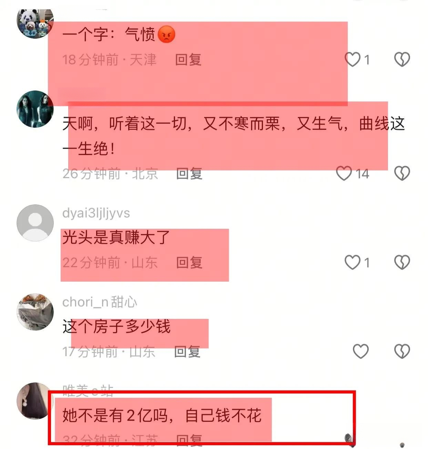This screenshot has height=449, width=428.
Task: Dislike the 气愤 comment with broken heart
Action: click(x=402, y=60)
